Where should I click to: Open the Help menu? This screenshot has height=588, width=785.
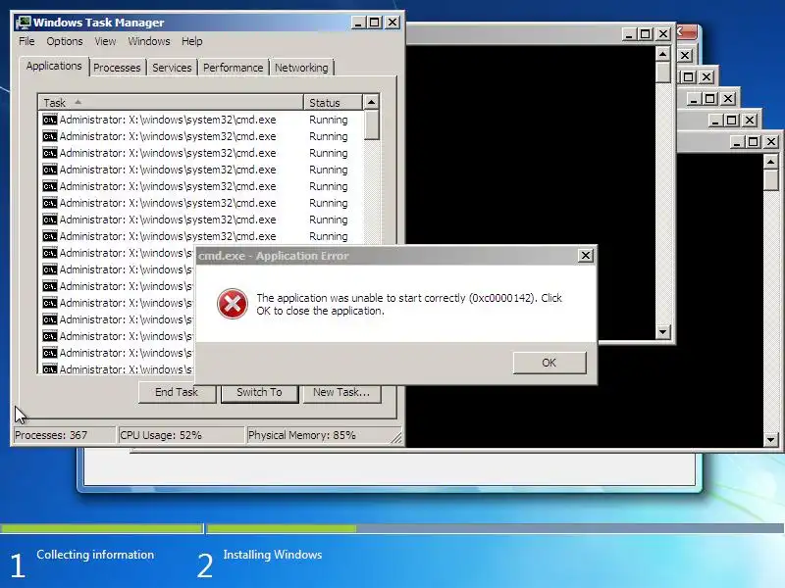pos(191,41)
